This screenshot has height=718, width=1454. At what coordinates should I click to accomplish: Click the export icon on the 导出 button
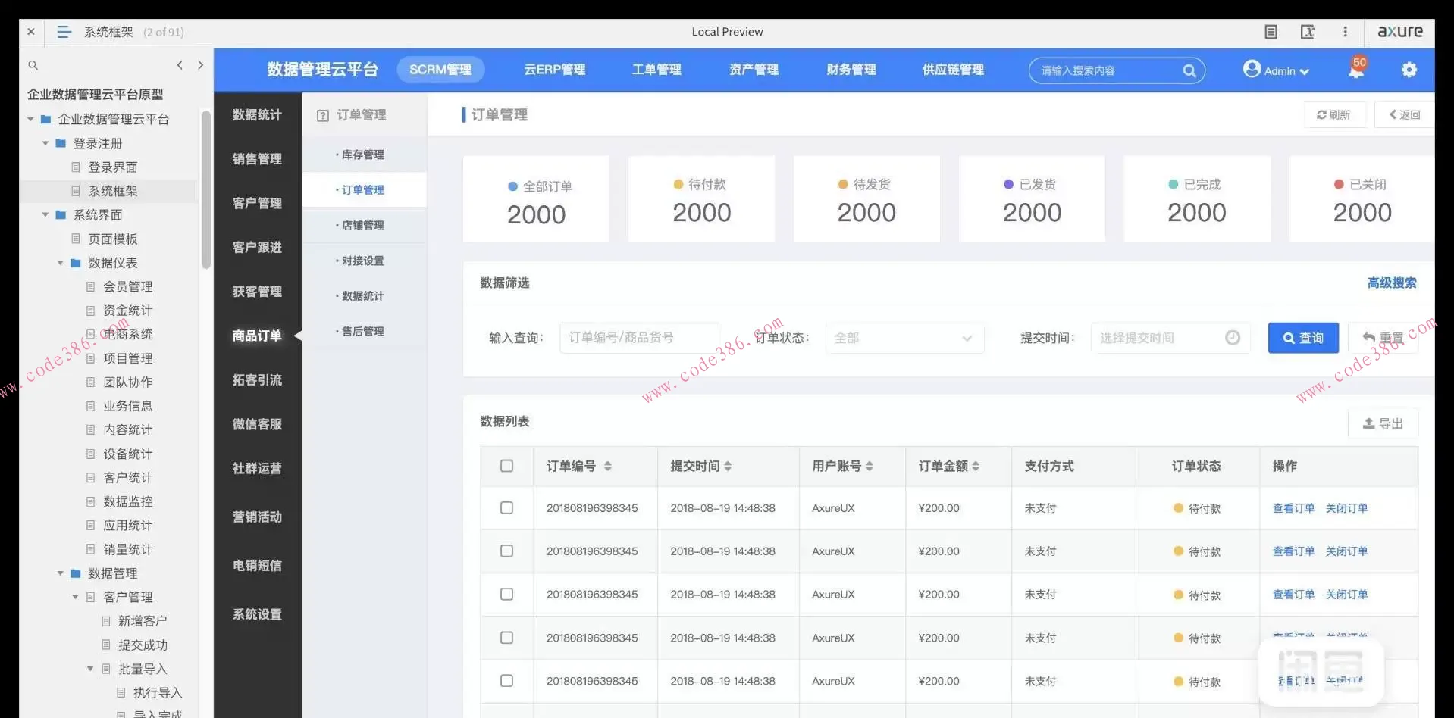pyautogui.click(x=1368, y=424)
